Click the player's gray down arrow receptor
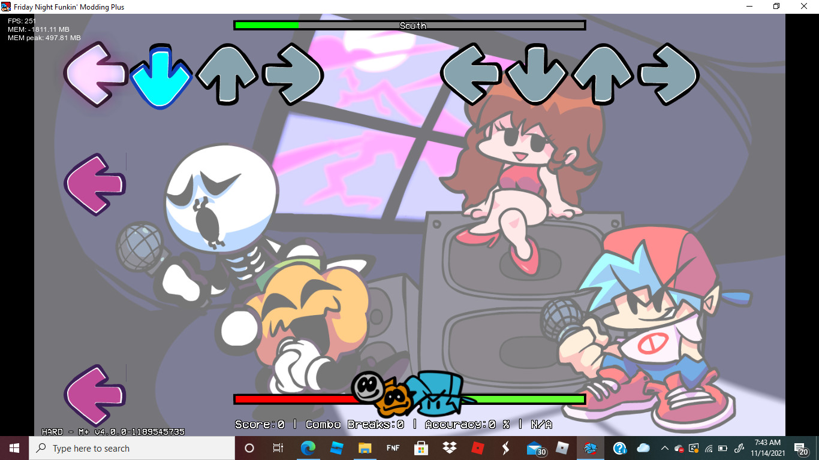The image size is (819, 460). click(537, 74)
